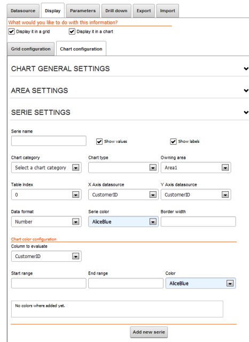The image size is (249, 342).
Task: Uncheck Display it in a grid
Action: [12, 32]
